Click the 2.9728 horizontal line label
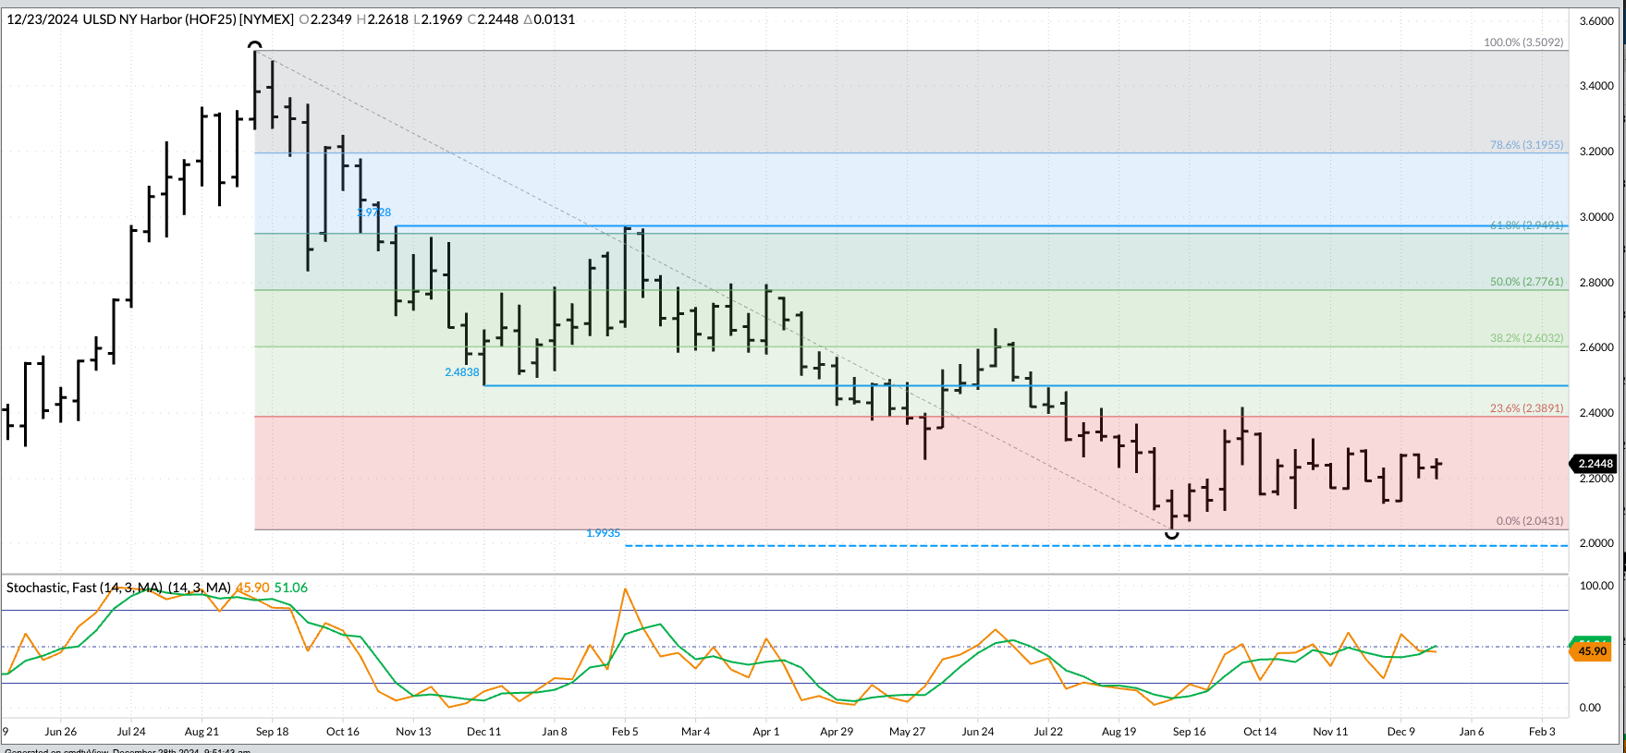 (x=374, y=213)
